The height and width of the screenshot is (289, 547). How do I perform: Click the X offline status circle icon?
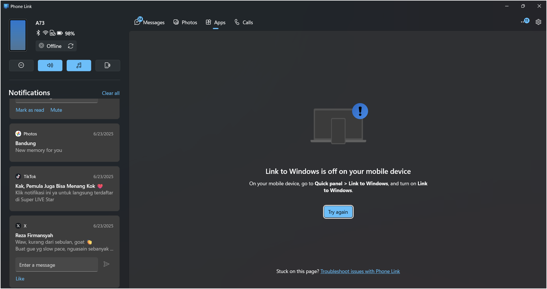[x=42, y=46]
